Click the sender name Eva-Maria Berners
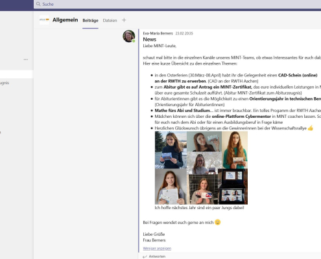 point(158,34)
